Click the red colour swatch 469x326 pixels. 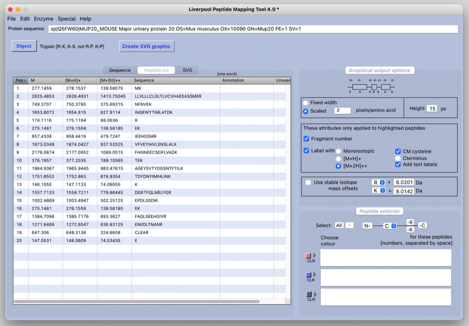[308, 256]
